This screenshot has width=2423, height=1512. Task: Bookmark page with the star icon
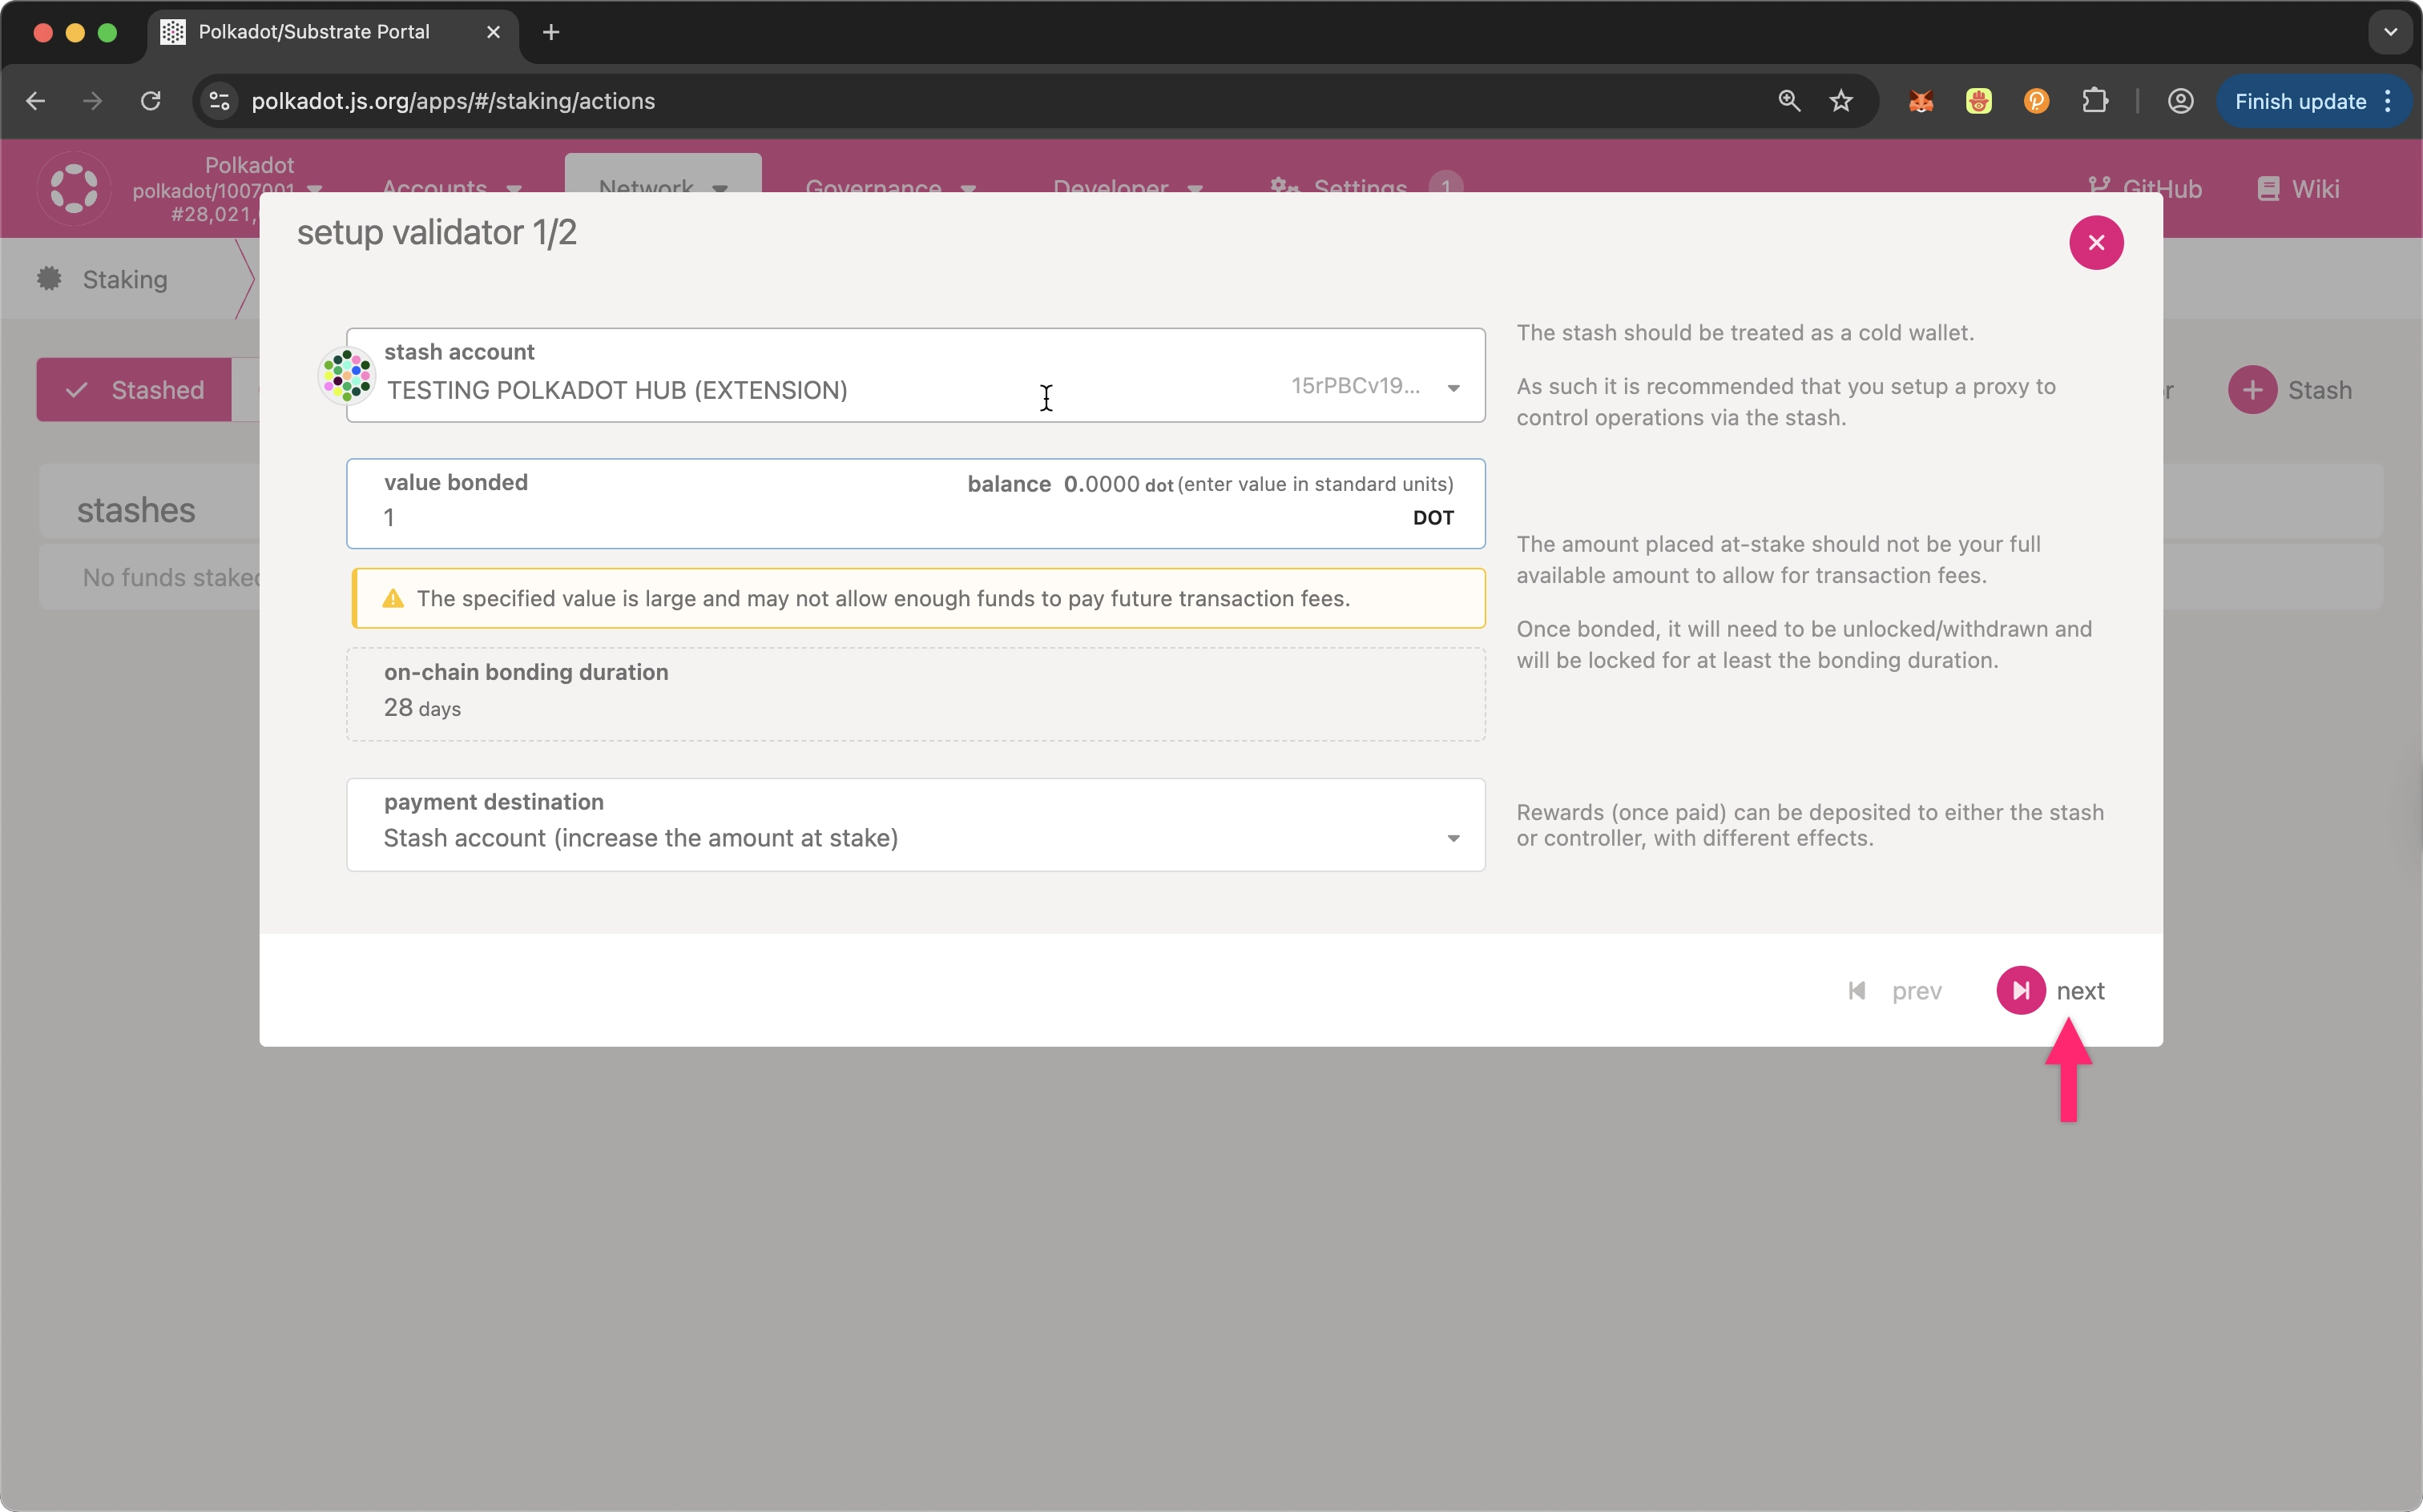click(x=1840, y=101)
